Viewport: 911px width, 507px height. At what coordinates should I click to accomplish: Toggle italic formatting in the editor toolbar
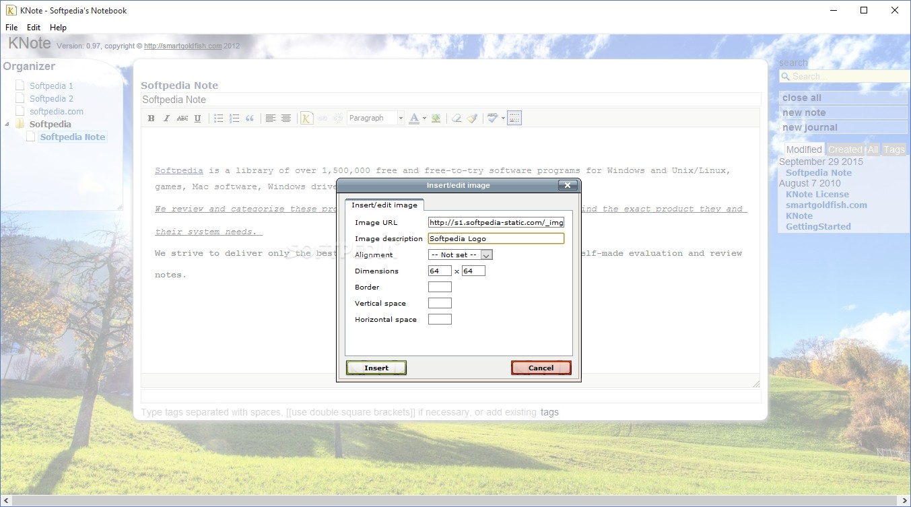(x=167, y=119)
